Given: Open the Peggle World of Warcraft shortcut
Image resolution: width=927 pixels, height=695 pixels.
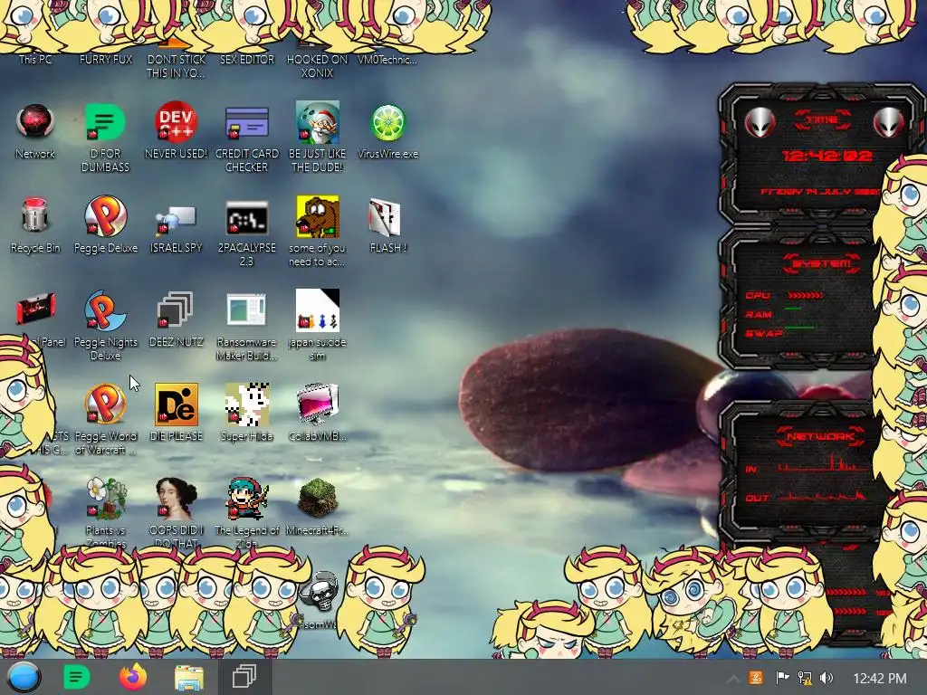Looking at the screenshot, I should [x=105, y=404].
